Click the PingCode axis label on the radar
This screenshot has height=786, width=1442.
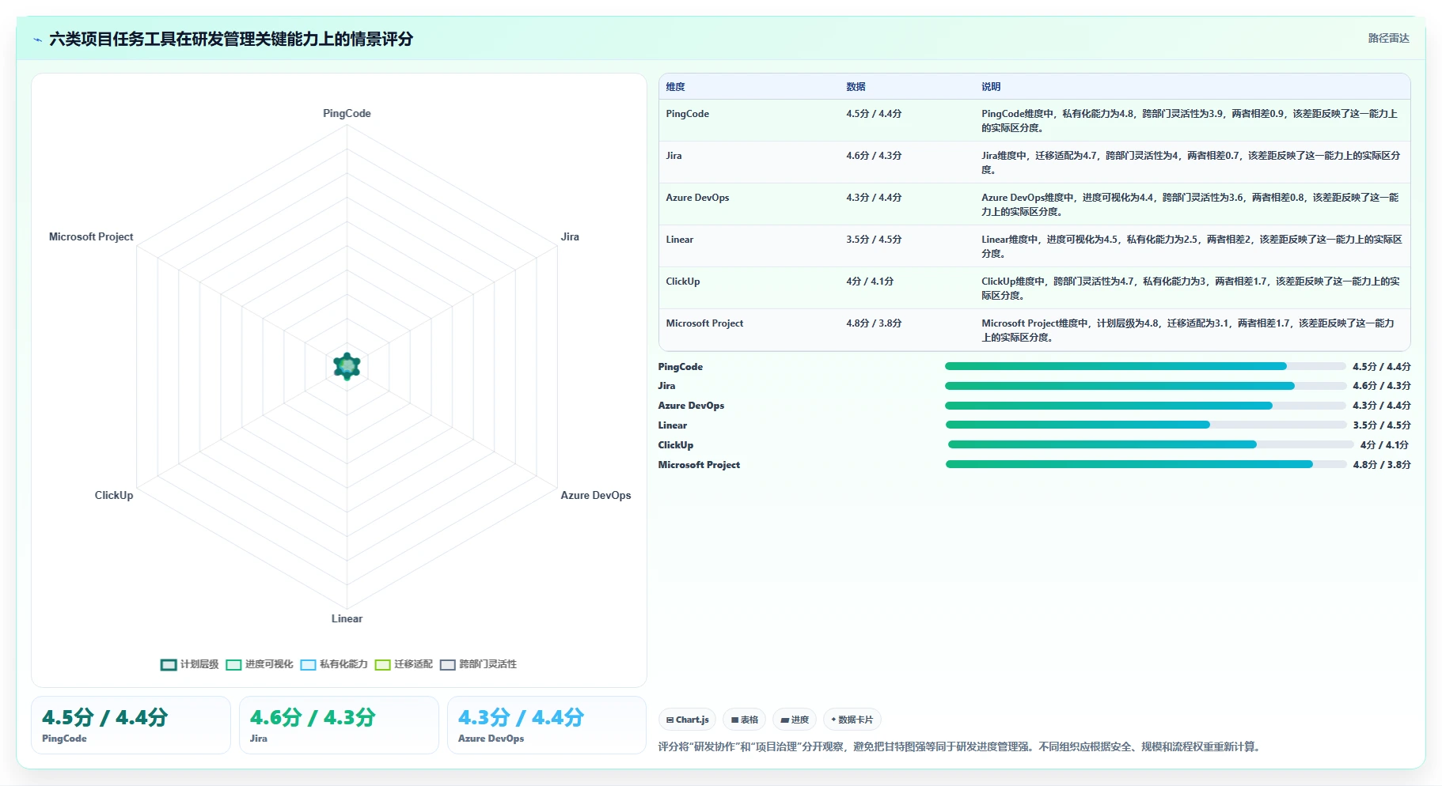click(x=347, y=113)
